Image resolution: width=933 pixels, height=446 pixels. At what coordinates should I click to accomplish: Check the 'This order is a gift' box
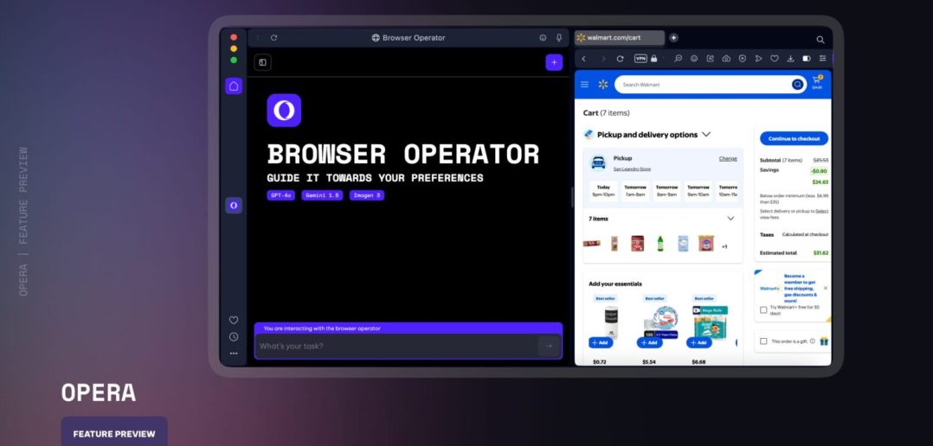point(762,341)
